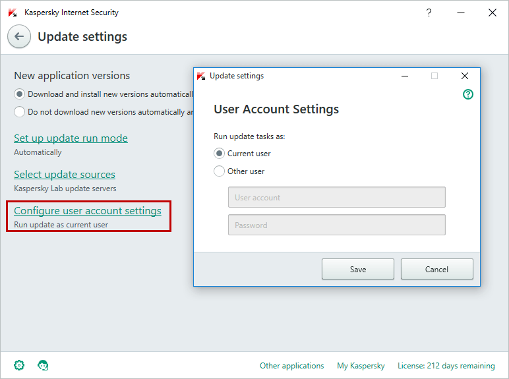
Task: Go back using the round arrow button
Action: [x=19, y=36]
